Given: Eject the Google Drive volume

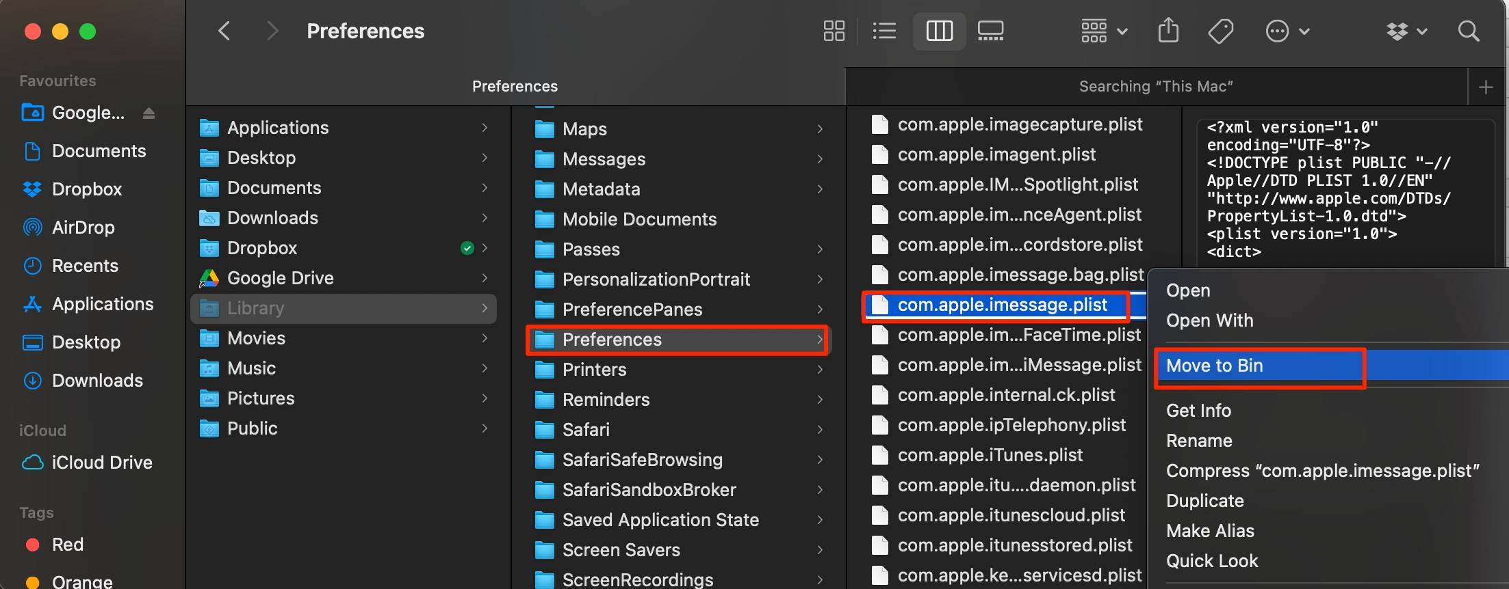Looking at the screenshot, I should (149, 113).
